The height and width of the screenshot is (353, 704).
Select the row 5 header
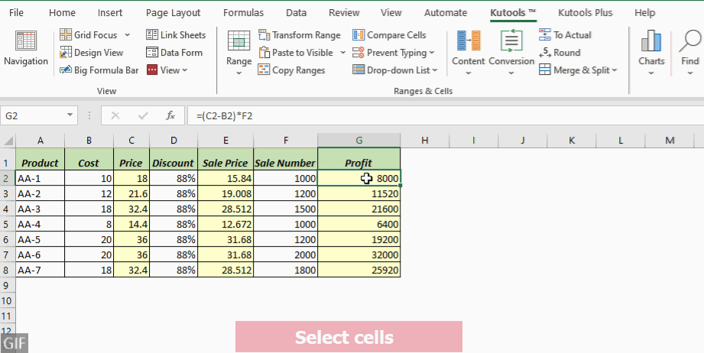(x=8, y=224)
